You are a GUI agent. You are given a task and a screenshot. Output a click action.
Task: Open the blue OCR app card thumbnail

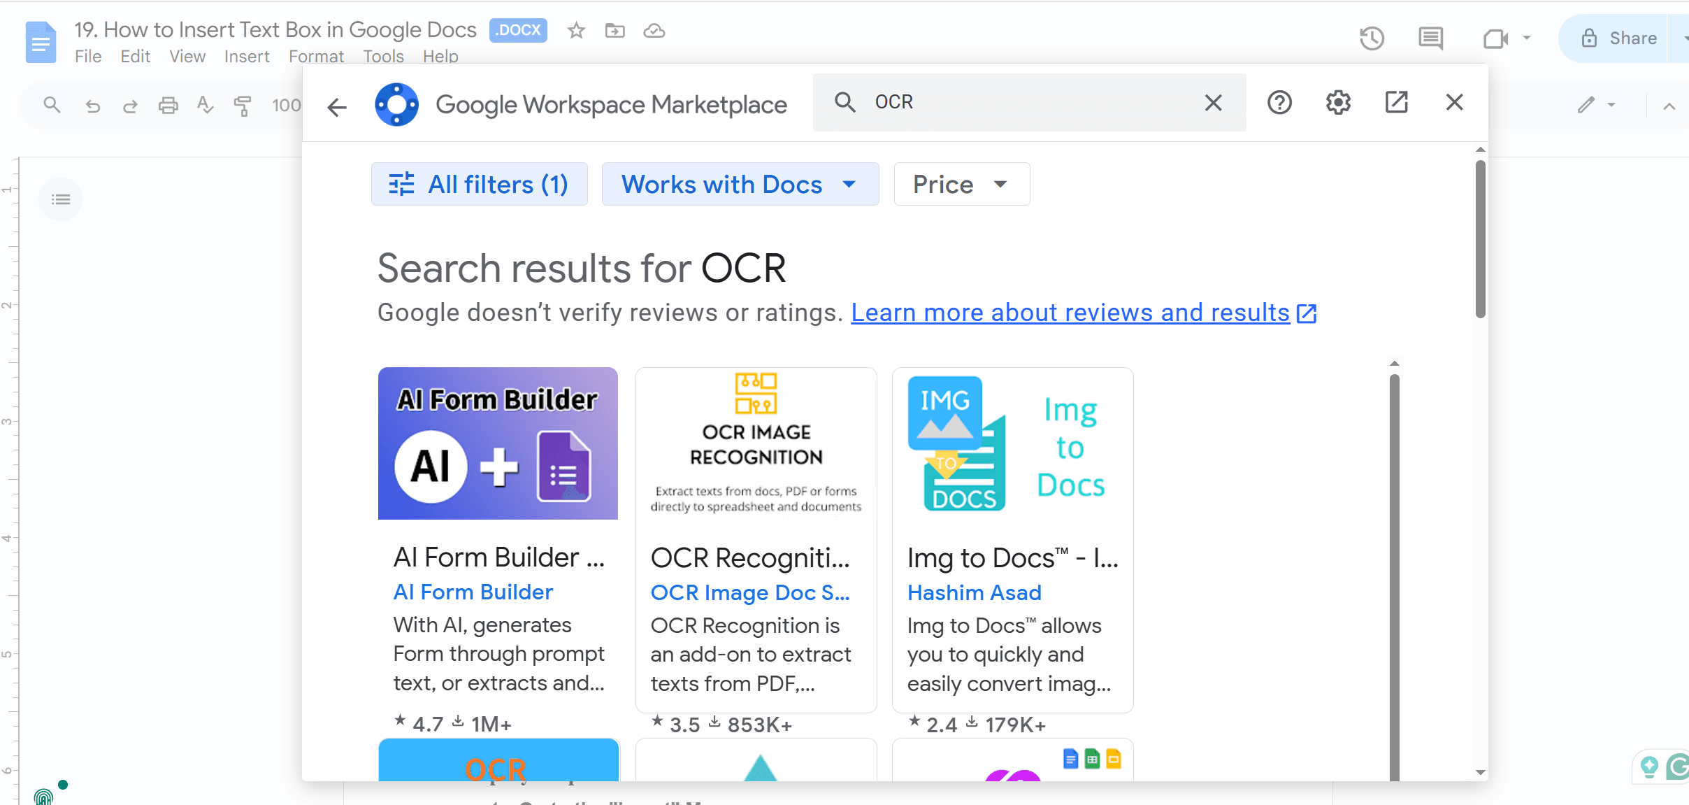pyautogui.click(x=498, y=760)
